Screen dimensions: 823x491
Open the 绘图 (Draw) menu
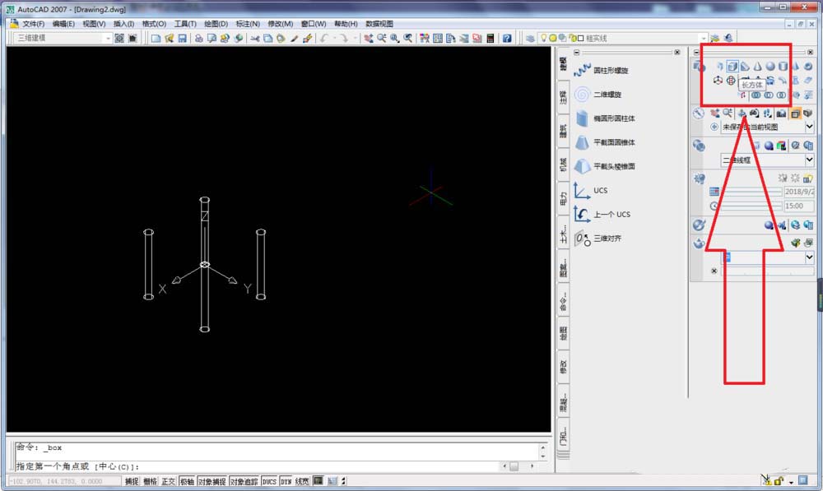(x=215, y=23)
